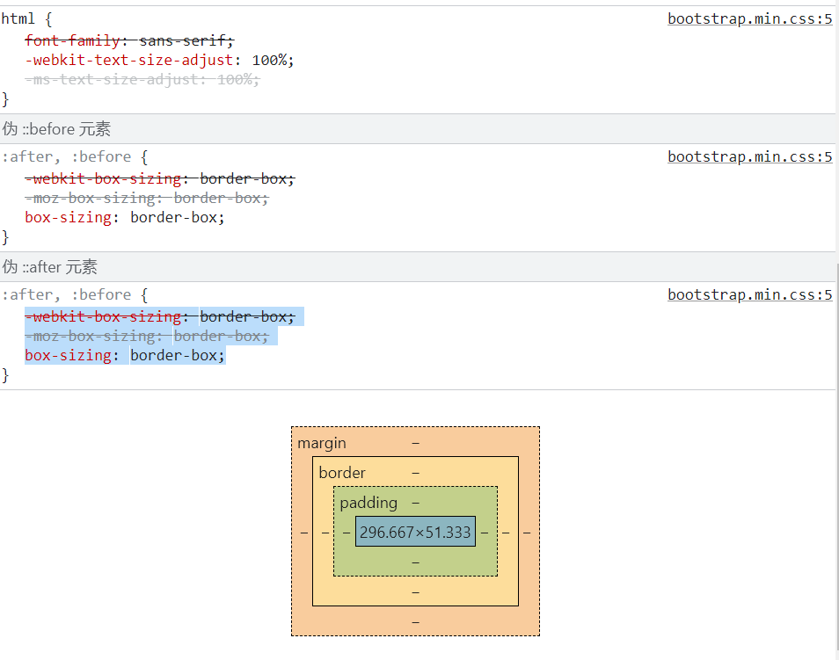Select the padding region in the box model diagram
This screenshot has width=839, height=660.
click(x=369, y=502)
